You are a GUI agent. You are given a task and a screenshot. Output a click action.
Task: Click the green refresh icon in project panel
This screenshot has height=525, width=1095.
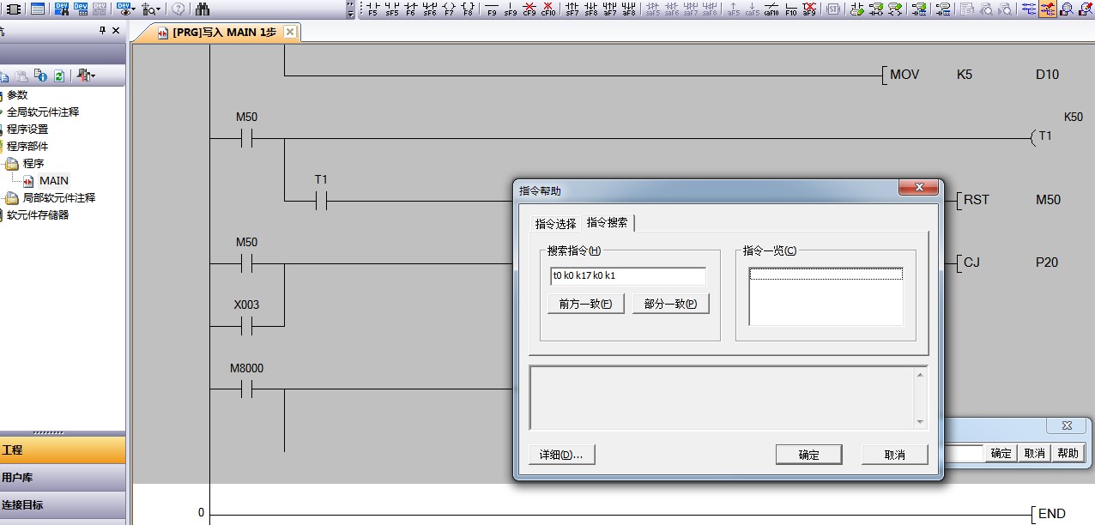point(58,75)
